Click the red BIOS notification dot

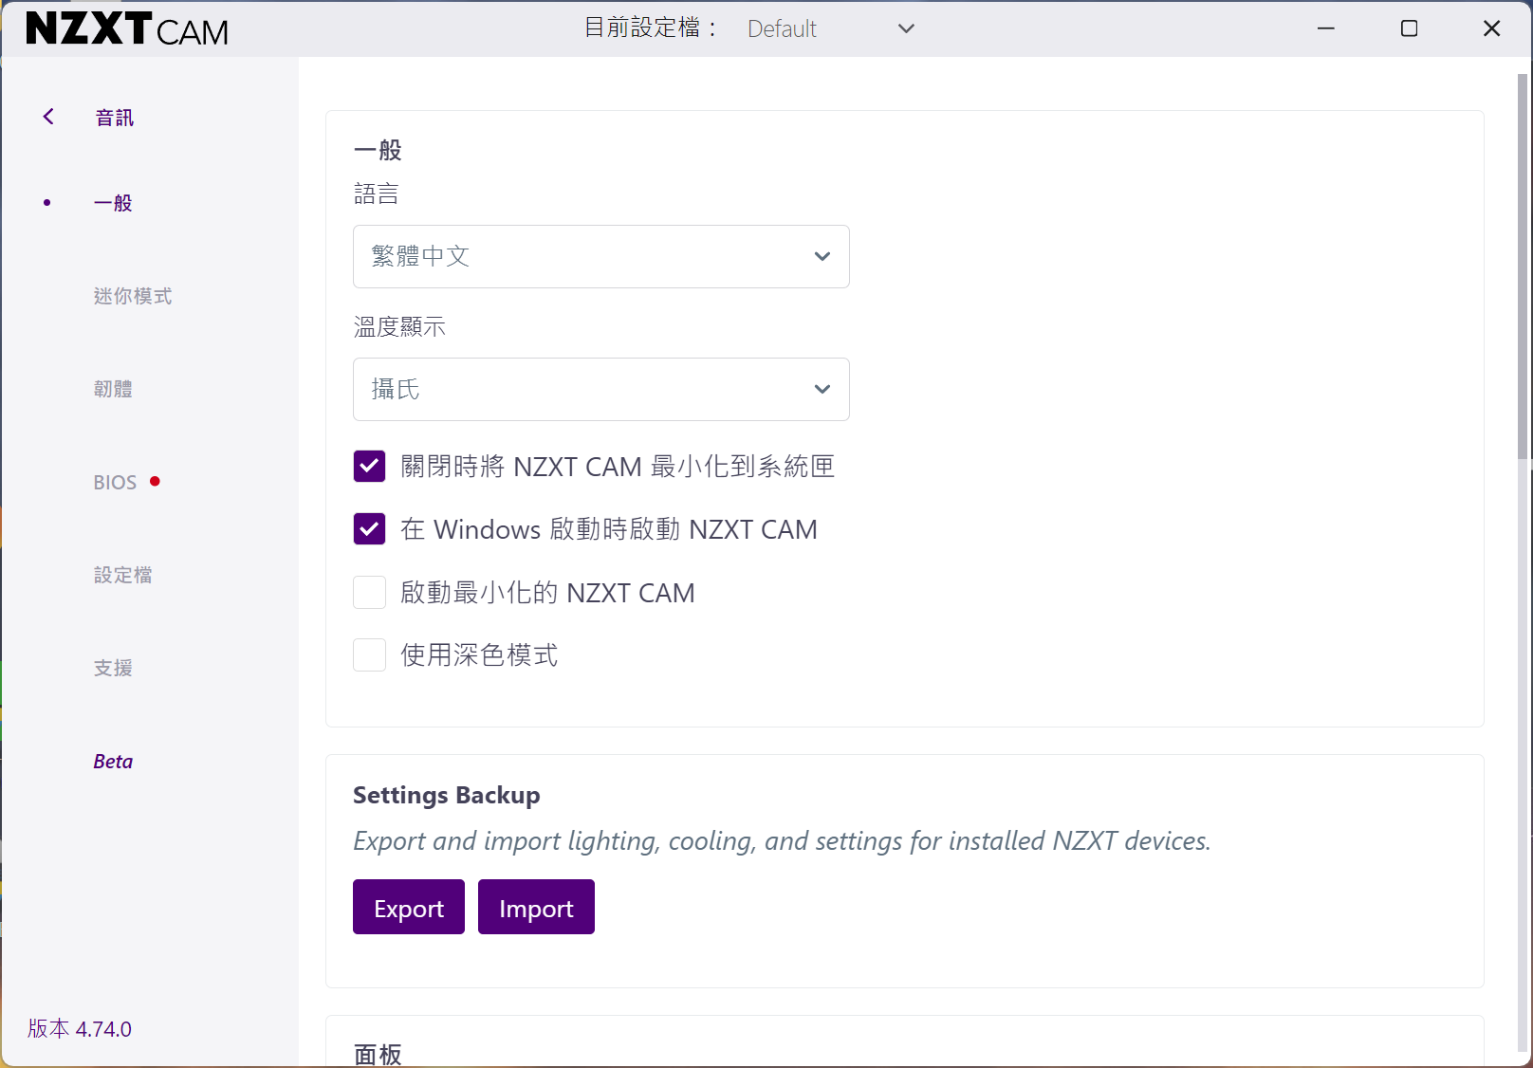(155, 482)
